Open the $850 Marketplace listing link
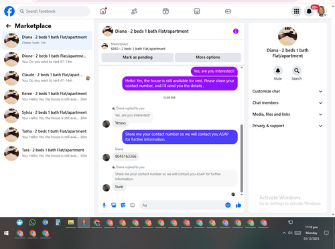 [138, 49]
